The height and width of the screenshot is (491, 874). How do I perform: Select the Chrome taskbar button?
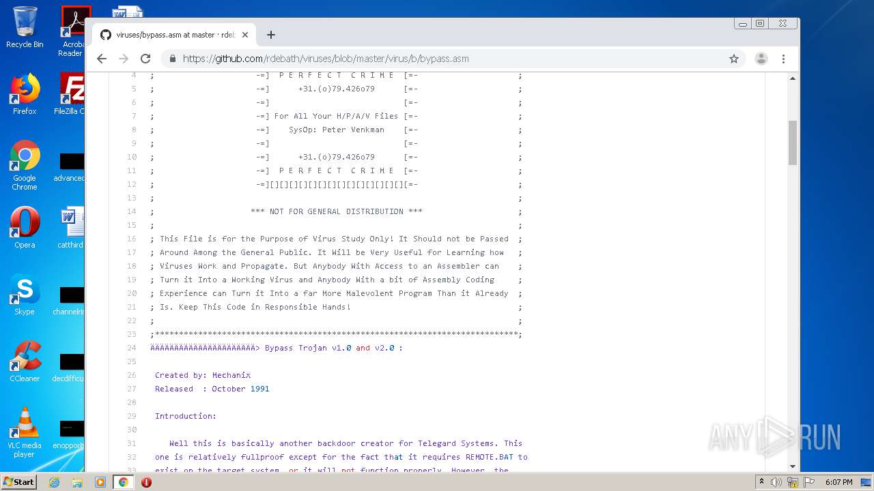[x=123, y=482]
